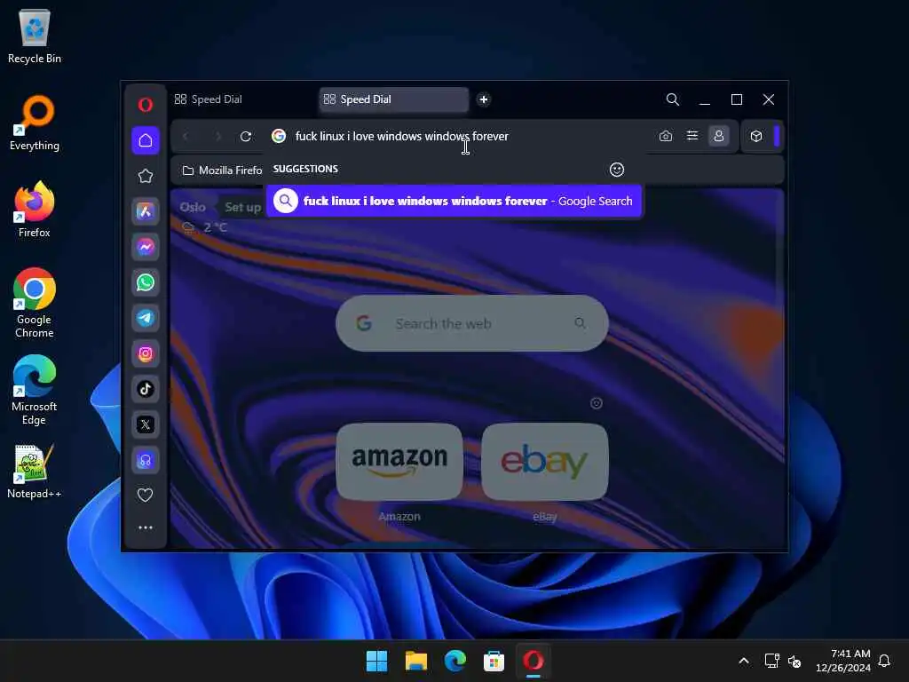Open Messenger in the sidebar
Viewport: 909px width, 682px height.
146,247
